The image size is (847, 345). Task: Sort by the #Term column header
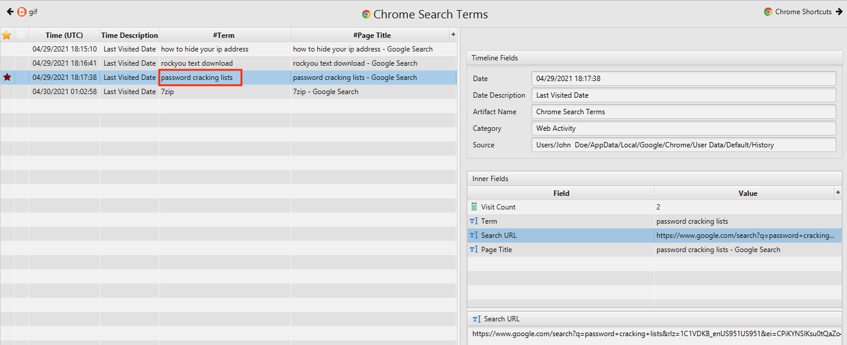pyautogui.click(x=224, y=36)
